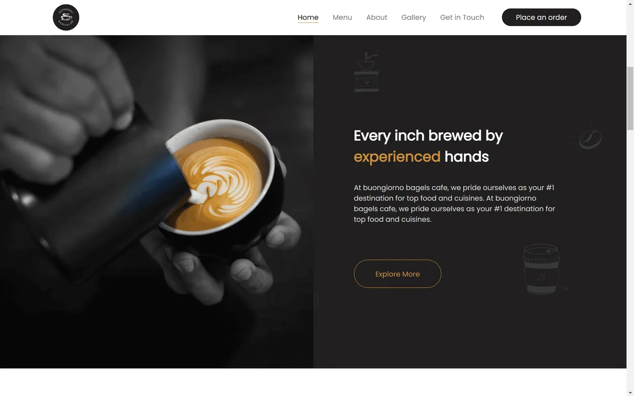Click the coffee grinder illustration

(367, 72)
